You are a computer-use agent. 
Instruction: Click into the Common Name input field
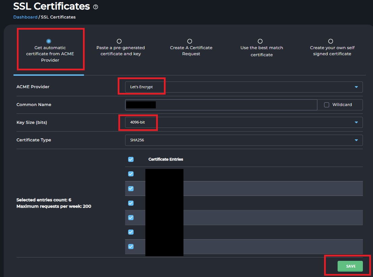coord(221,105)
